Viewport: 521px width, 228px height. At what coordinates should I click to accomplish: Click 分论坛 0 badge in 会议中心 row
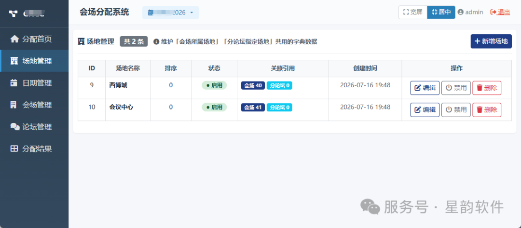(279, 107)
